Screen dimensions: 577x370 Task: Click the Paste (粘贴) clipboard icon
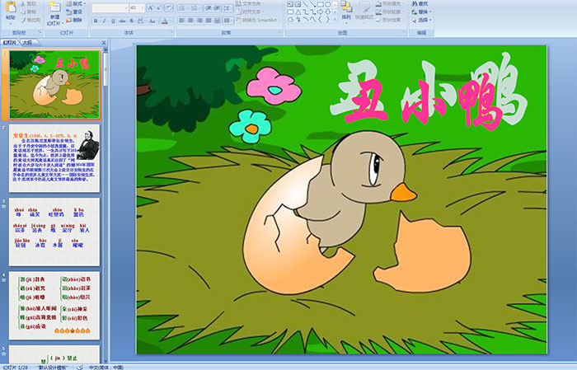[x=11, y=7]
